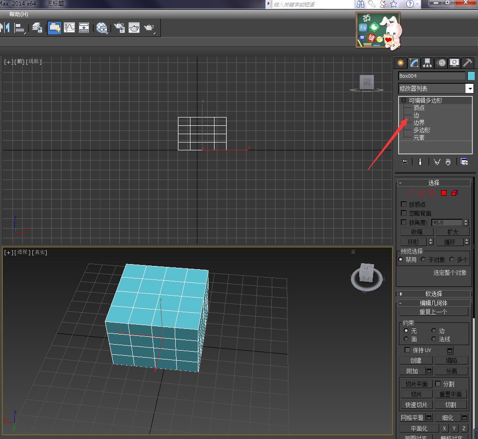The height and width of the screenshot is (439, 478).
Task: Select the Element sub-object cube icon
Action: pos(454,193)
